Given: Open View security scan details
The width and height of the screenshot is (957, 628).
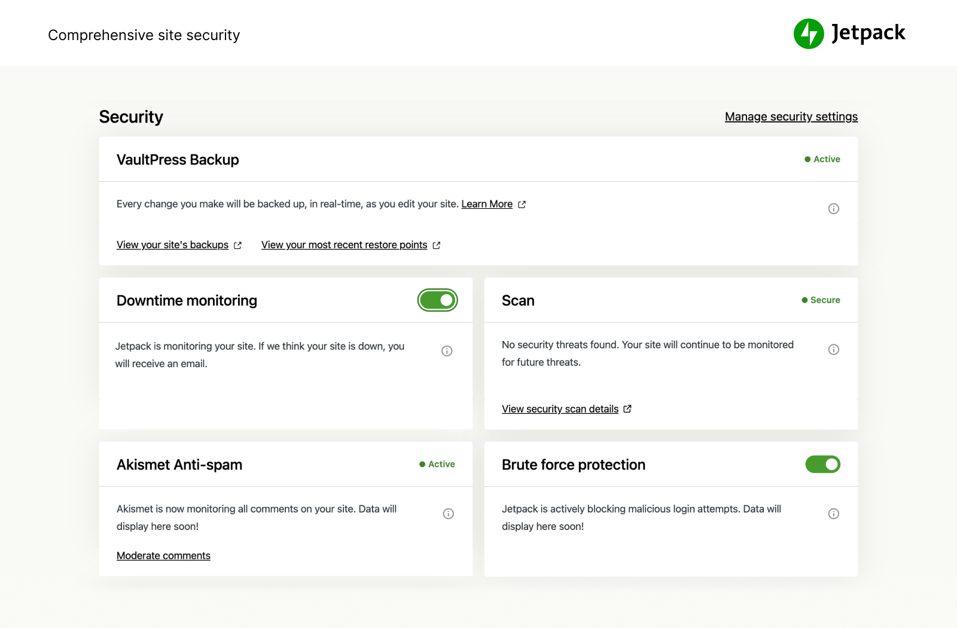Looking at the screenshot, I should [560, 408].
